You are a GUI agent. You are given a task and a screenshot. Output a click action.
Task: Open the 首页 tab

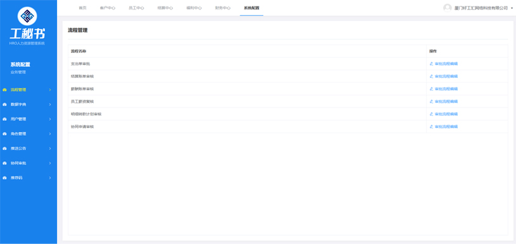click(x=82, y=8)
